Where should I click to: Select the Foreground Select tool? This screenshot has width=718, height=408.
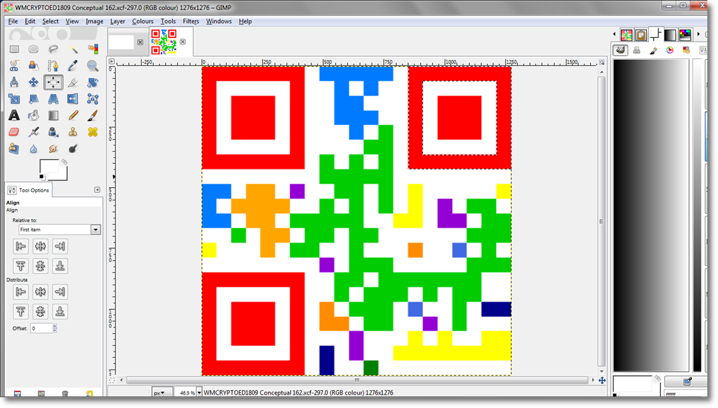33,66
